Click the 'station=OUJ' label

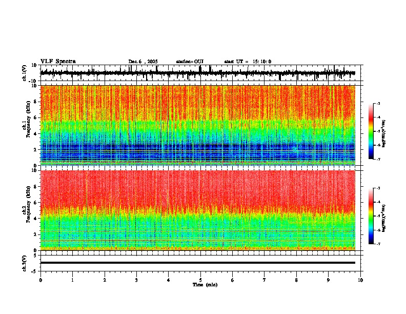(190, 62)
